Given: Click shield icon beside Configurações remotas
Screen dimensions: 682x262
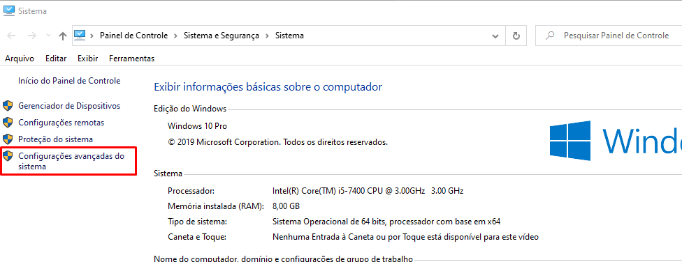Looking at the screenshot, I should tap(8, 123).
